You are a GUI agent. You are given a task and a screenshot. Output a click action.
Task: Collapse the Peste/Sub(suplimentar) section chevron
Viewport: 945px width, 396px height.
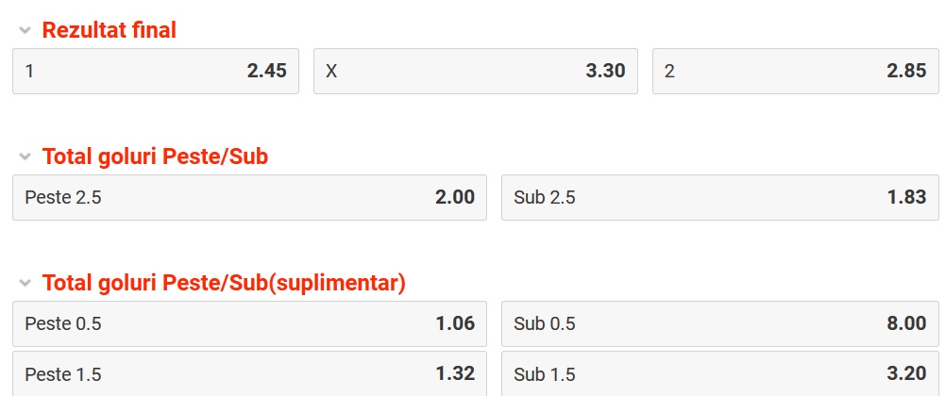pyautogui.click(x=25, y=283)
